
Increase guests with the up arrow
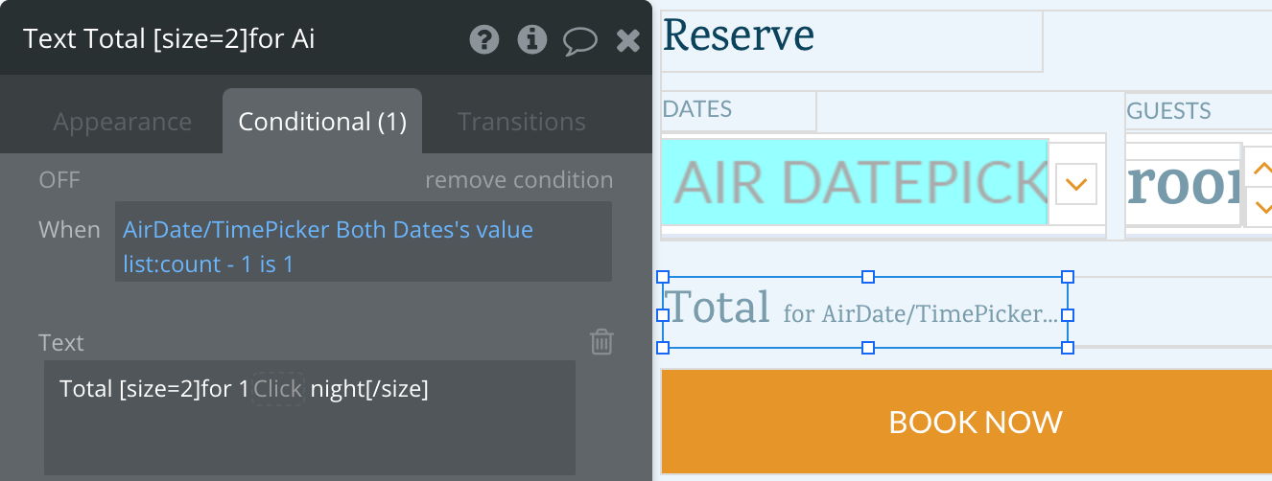[1260, 168]
